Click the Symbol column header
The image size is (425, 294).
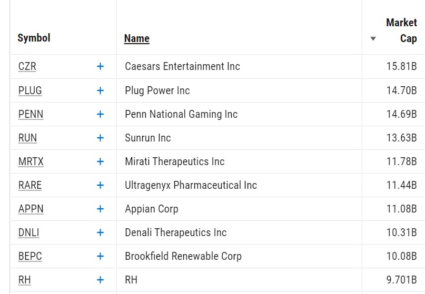click(34, 38)
